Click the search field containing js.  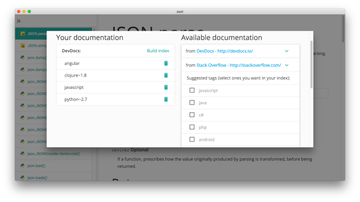[55, 21]
